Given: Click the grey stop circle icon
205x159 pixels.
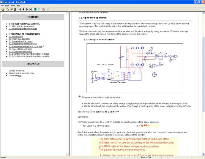Looking at the screenshot, I should pyautogui.click(x=39, y=10).
